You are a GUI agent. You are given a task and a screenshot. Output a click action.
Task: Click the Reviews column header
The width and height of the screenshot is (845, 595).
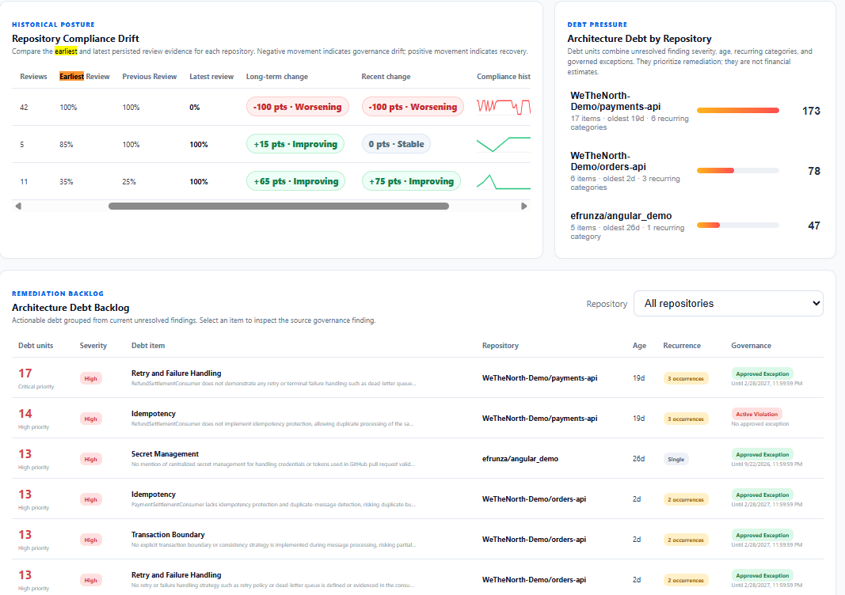click(x=33, y=77)
